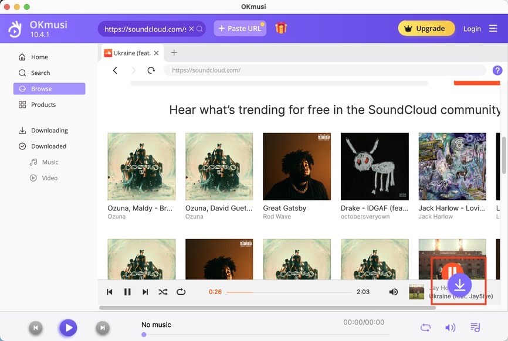Open the playlist queue icon at bottom right
This screenshot has height=341, width=508.
point(476,327)
